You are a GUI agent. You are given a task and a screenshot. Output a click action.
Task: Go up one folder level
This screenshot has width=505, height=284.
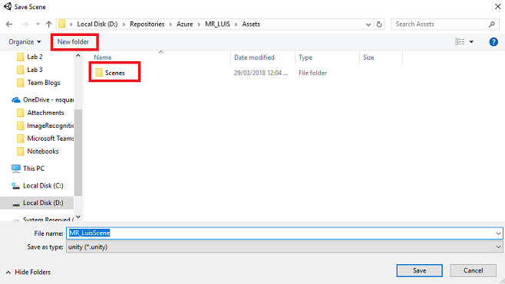(x=48, y=24)
